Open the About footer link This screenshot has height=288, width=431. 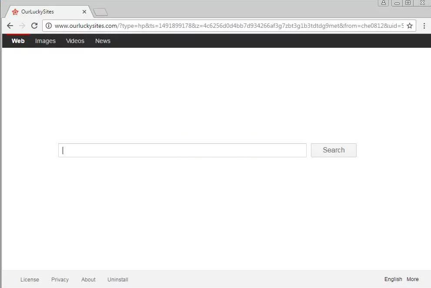pos(88,279)
